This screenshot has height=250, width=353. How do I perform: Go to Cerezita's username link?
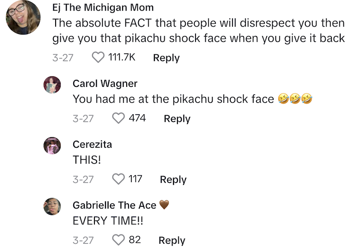[x=92, y=144]
